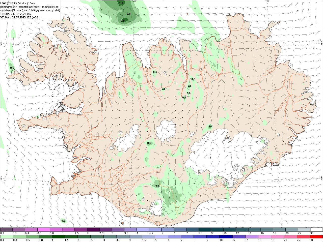Image resolution: width=323 pixels, height=242 pixels.
Task: Click the pale grey 25 swatch in the top legend row
Action: click(x=304, y=230)
